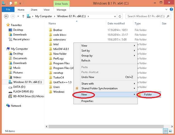Screen dimensions: 175x135
Task: Choose Folder from the New submenu
Action: pyautogui.click(x=148, y=95)
